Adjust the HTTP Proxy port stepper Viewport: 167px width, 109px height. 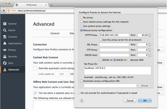click(150, 35)
